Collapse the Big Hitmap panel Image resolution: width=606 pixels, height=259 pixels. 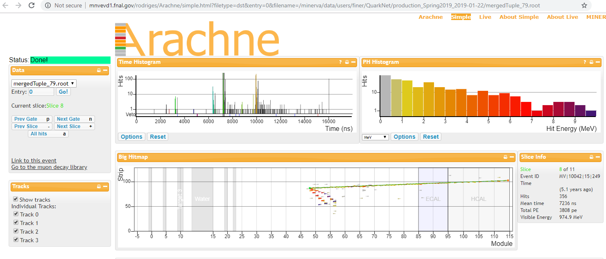[x=512, y=157]
